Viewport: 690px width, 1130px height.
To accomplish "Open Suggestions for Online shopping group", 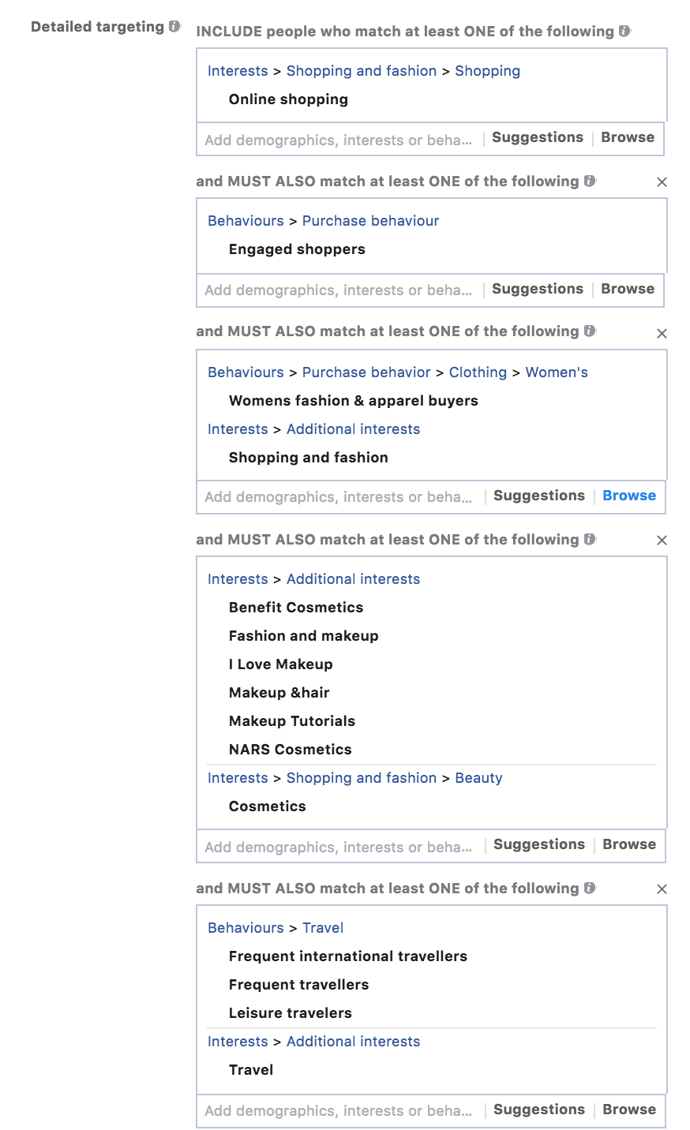I will [x=538, y=137].
